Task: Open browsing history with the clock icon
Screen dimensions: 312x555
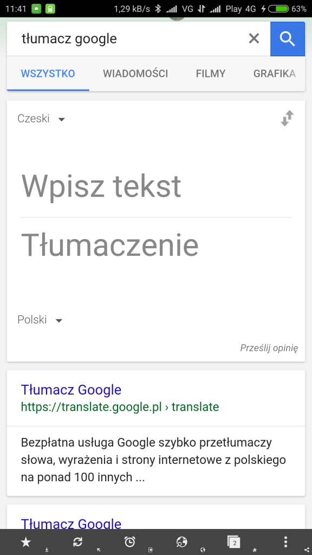Action: click(x=129, y=541)
